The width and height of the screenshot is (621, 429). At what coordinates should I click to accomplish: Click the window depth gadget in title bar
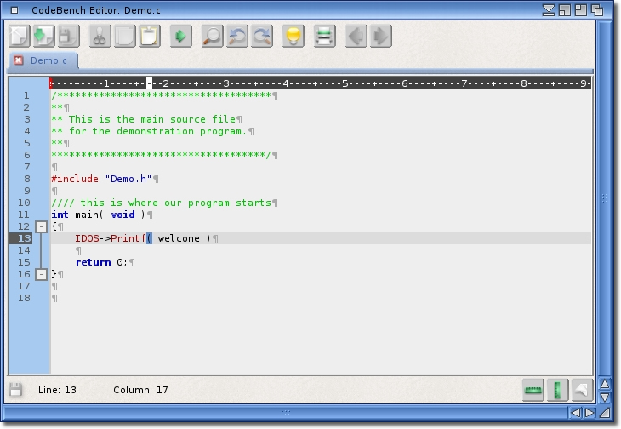[x=603, y=10]
